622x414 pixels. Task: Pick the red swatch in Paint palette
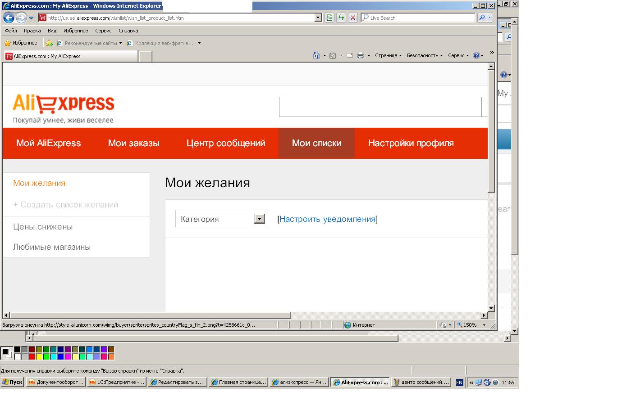(32, 357)
